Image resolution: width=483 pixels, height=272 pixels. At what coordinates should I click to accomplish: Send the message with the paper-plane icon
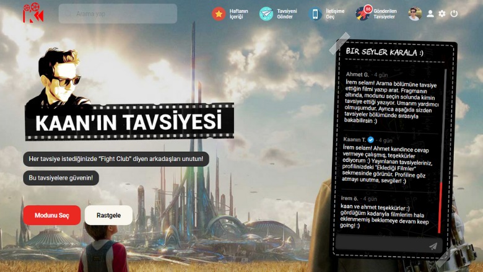[433, 246]
